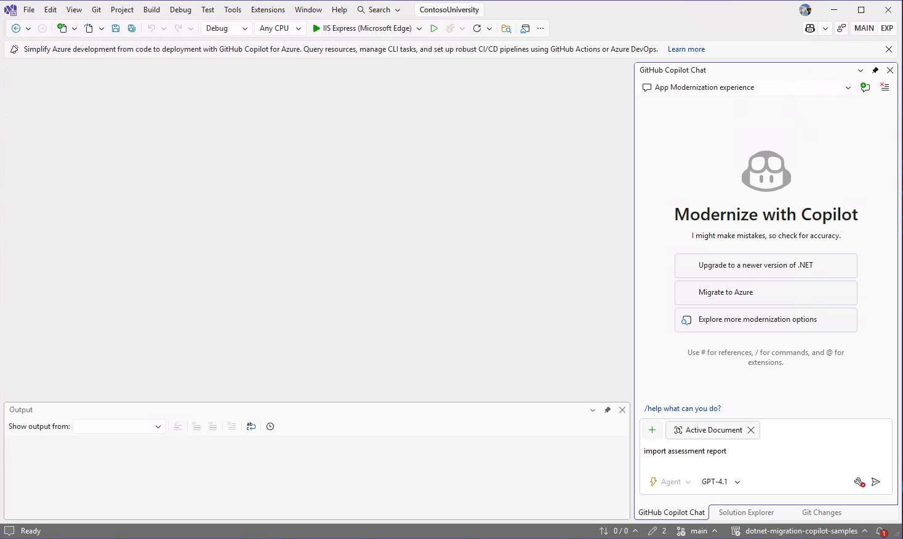Pin the GitHub Copilot Chat panel
The height and width of the screenshot is (539, 903).
tap(875, 70)
